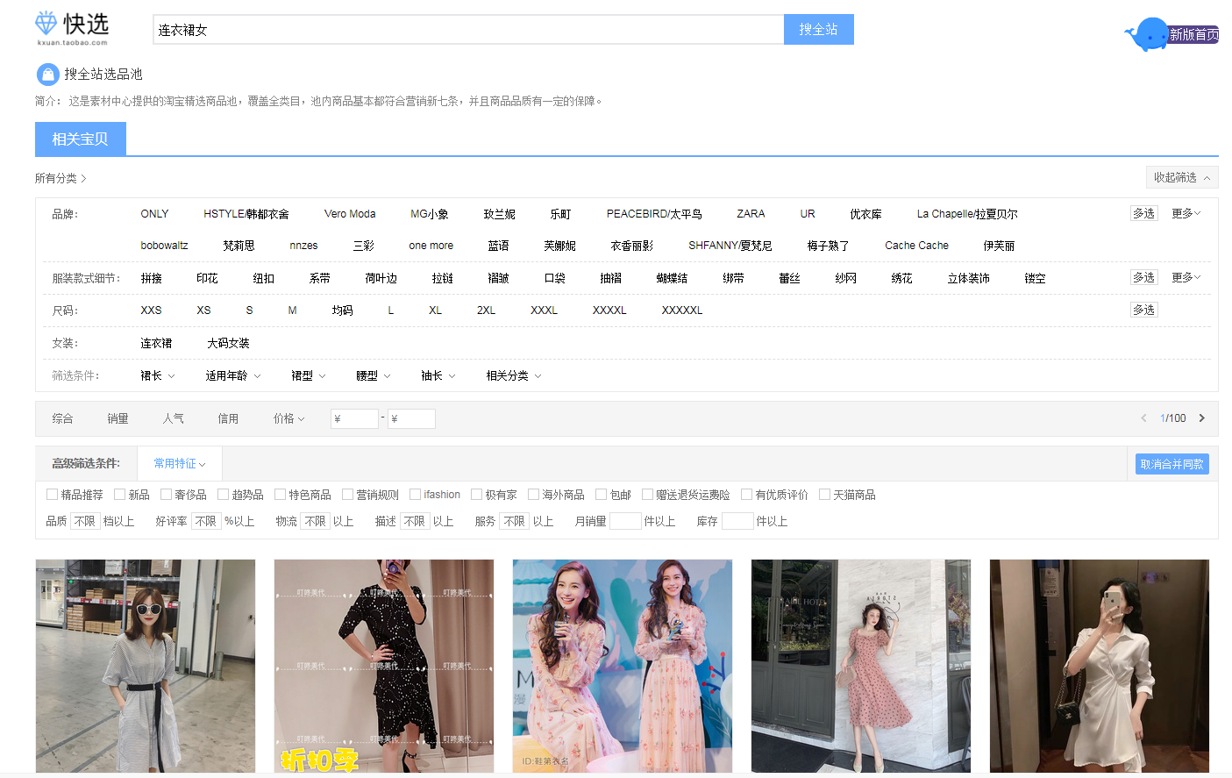Image resolution: width=1232 pixels, height=778 pixels.
Task: Check the 海外商品 checkbox
Action: coord(533,495)
